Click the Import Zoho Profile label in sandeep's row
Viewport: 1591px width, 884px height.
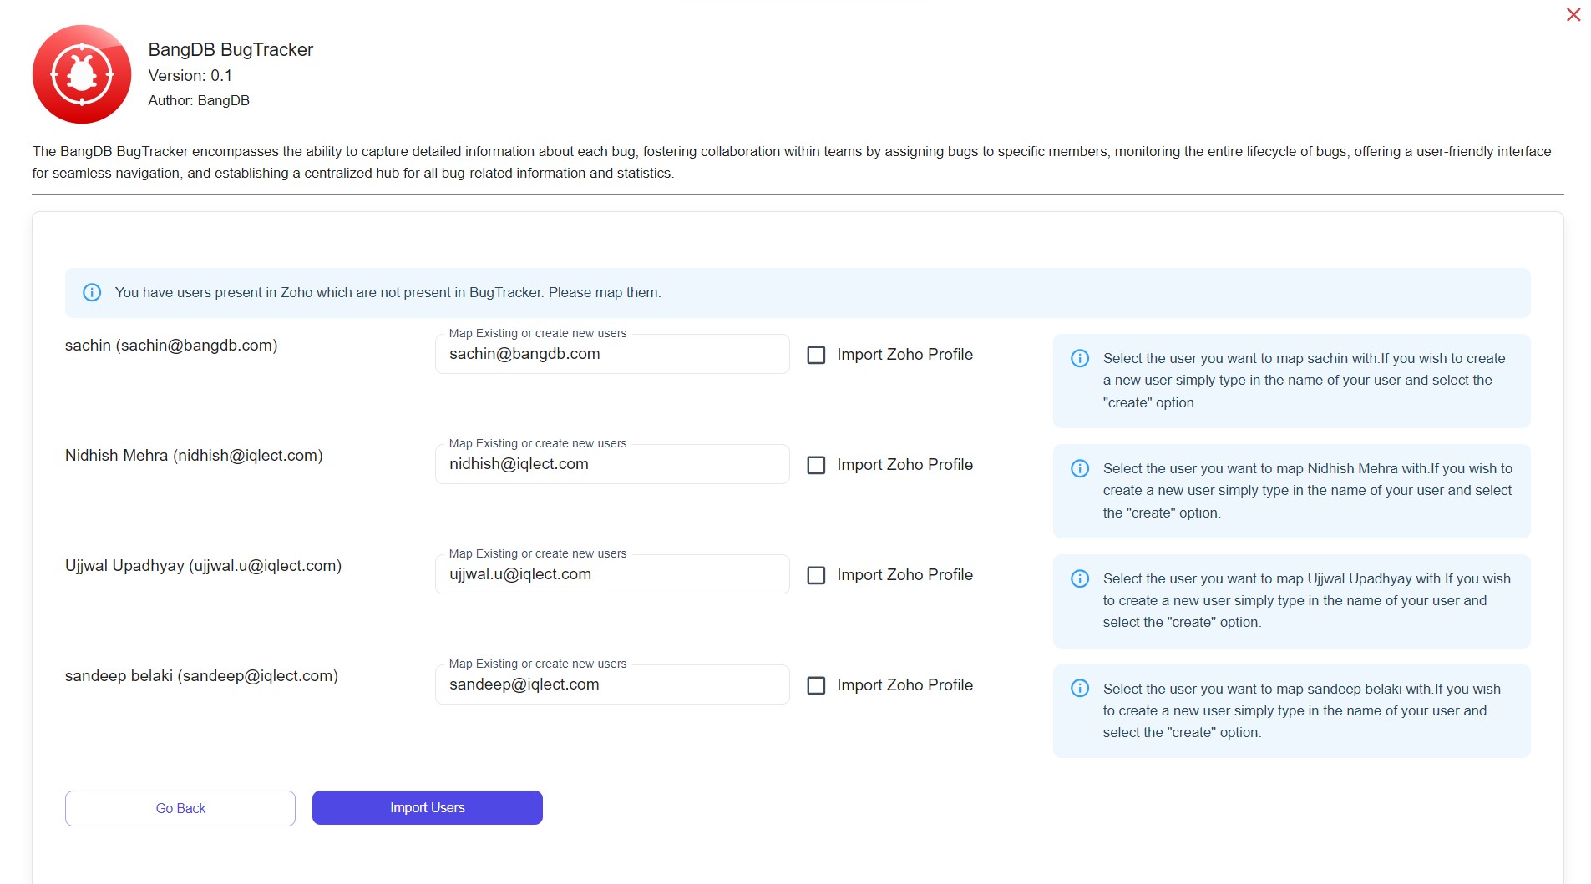pos(905,685)
